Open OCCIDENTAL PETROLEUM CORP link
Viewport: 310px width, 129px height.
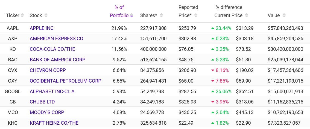(x=65, y=81)
